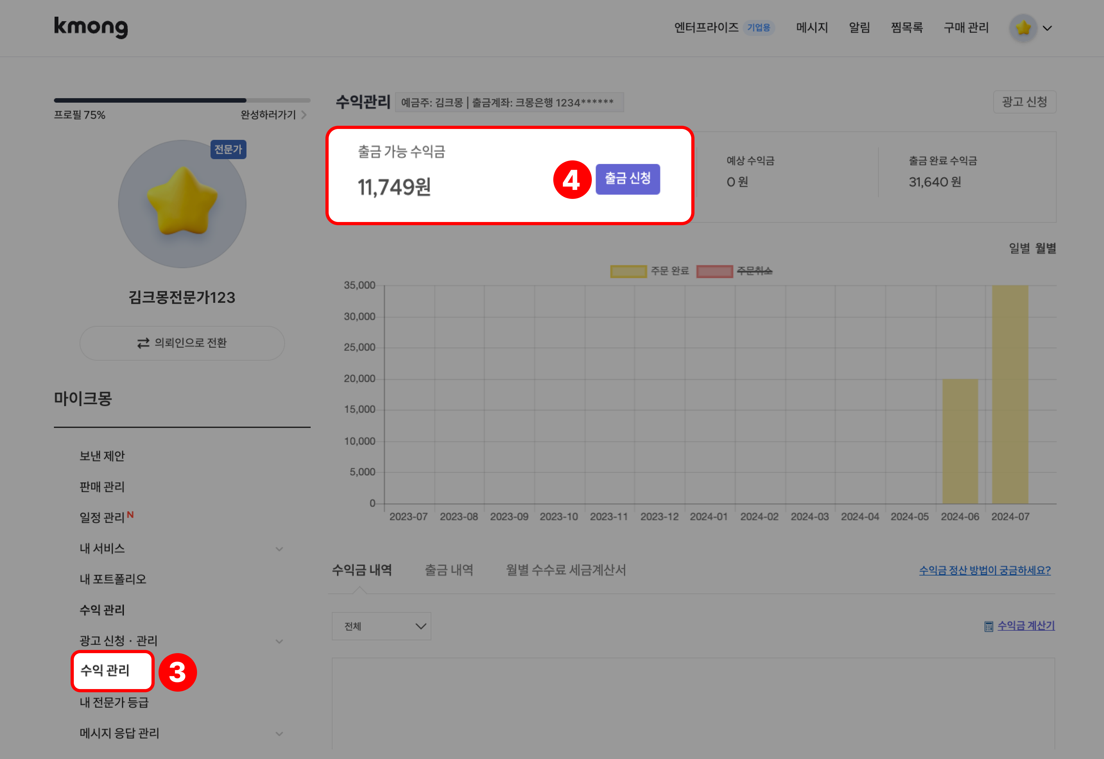Switch to 수익금 내역 tab
This screenshot has height=759, width=1104.
(x=361, y=570)
